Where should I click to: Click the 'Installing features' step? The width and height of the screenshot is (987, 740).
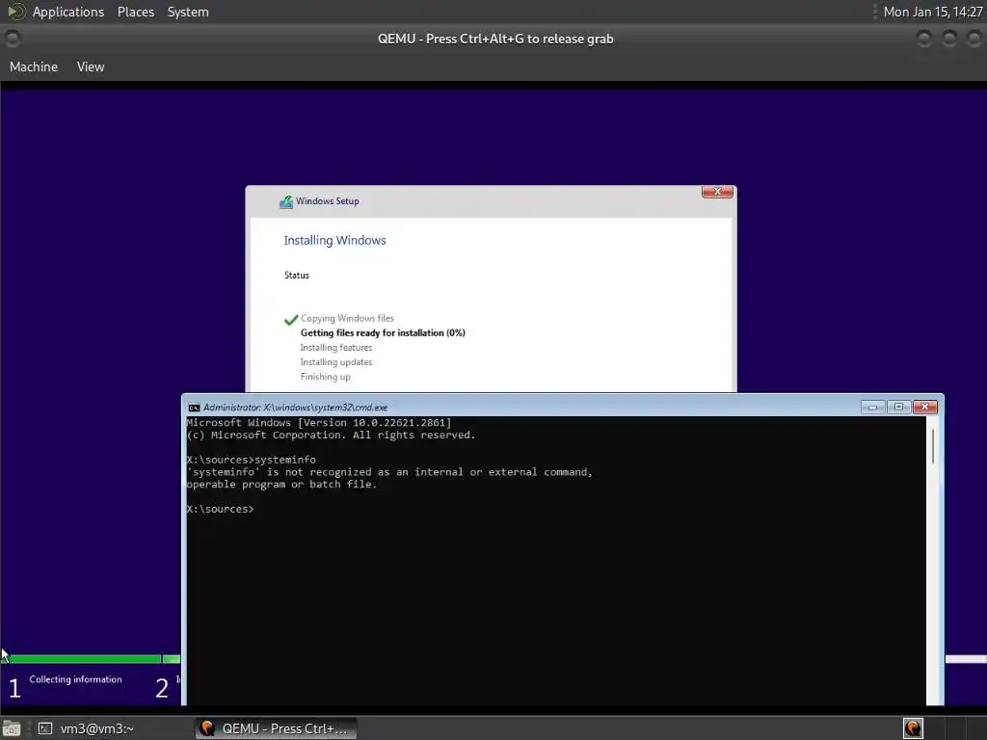pos(336,347)
